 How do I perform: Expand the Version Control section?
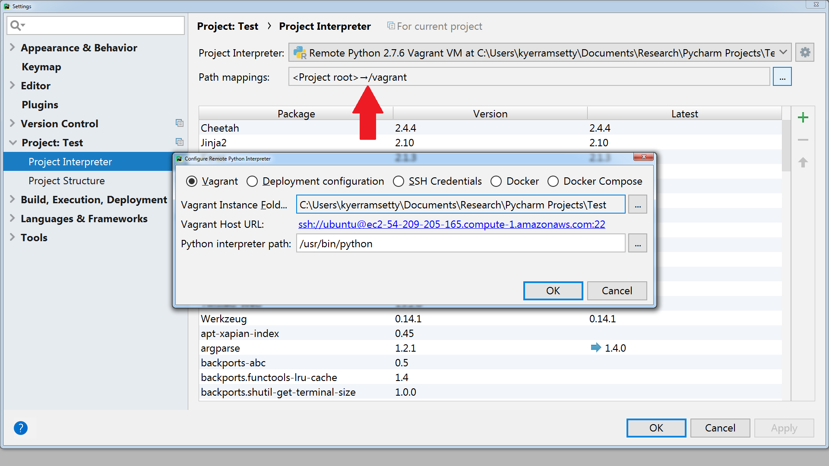13,123
